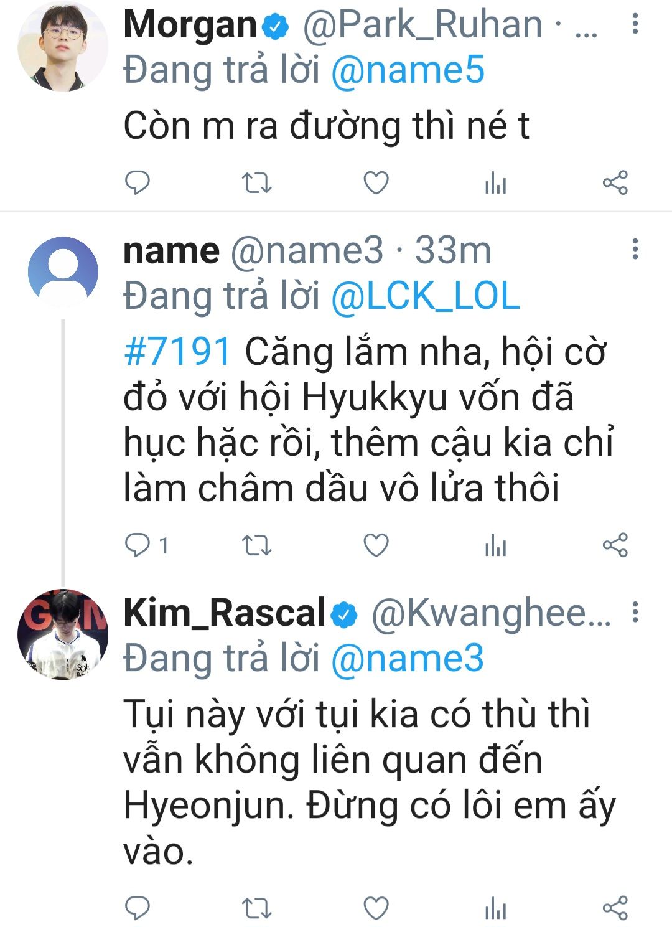Share Kim_Rascal's reply tweet
The height and width of the screenshot is (927, 672).
pos(615,908)
